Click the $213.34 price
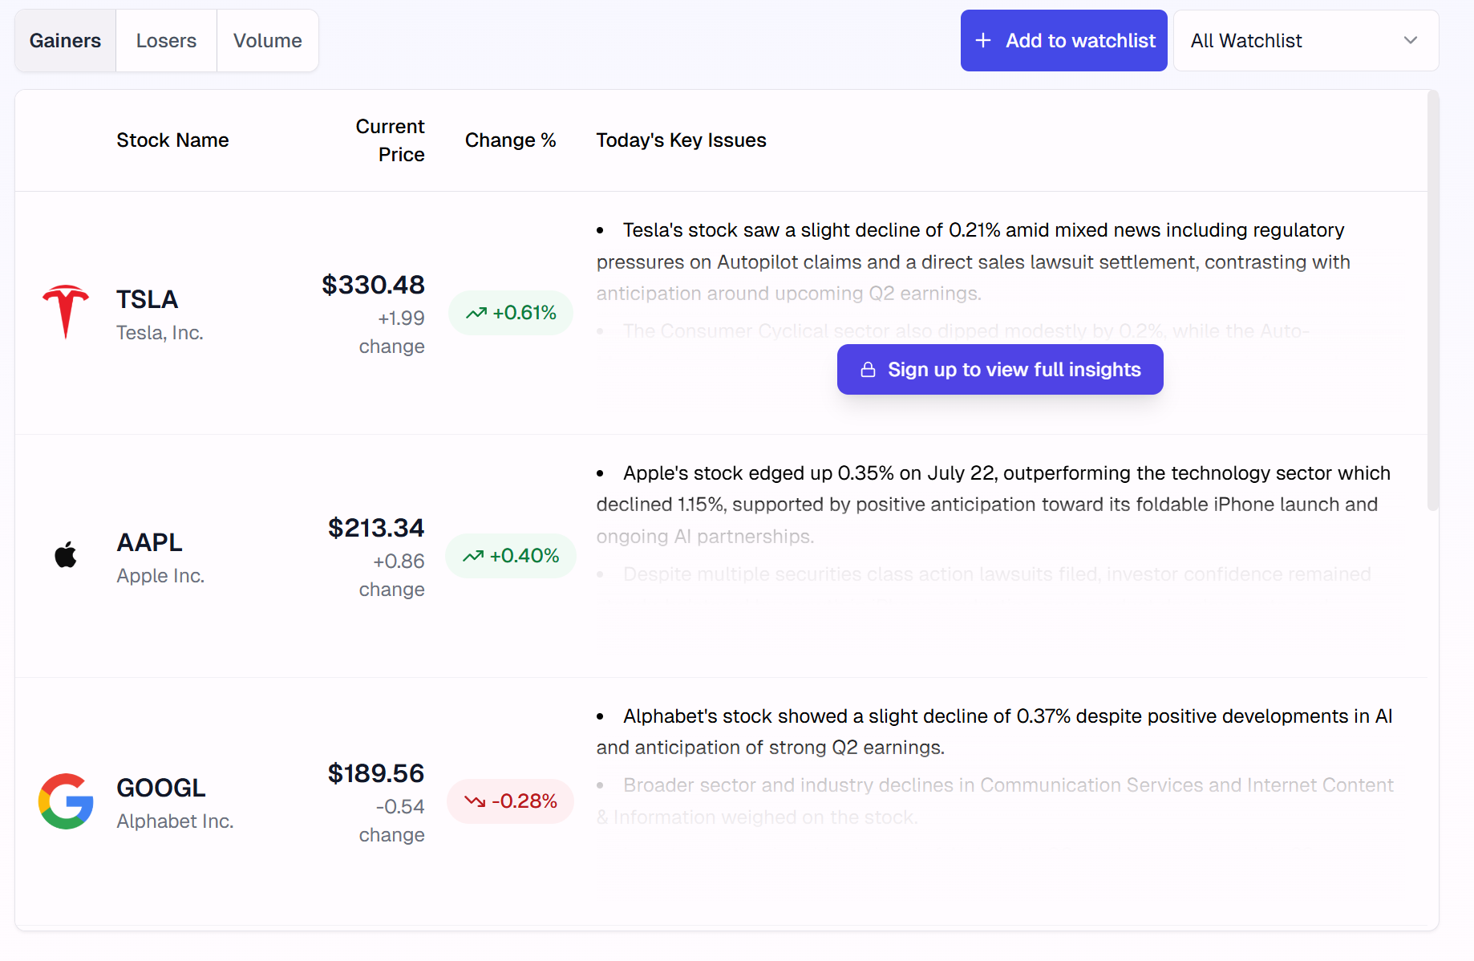This screenshot has height=961, width=1474. coord(376,528)
